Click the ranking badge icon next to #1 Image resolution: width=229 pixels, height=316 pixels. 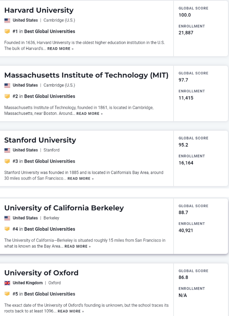click(7, 31)
